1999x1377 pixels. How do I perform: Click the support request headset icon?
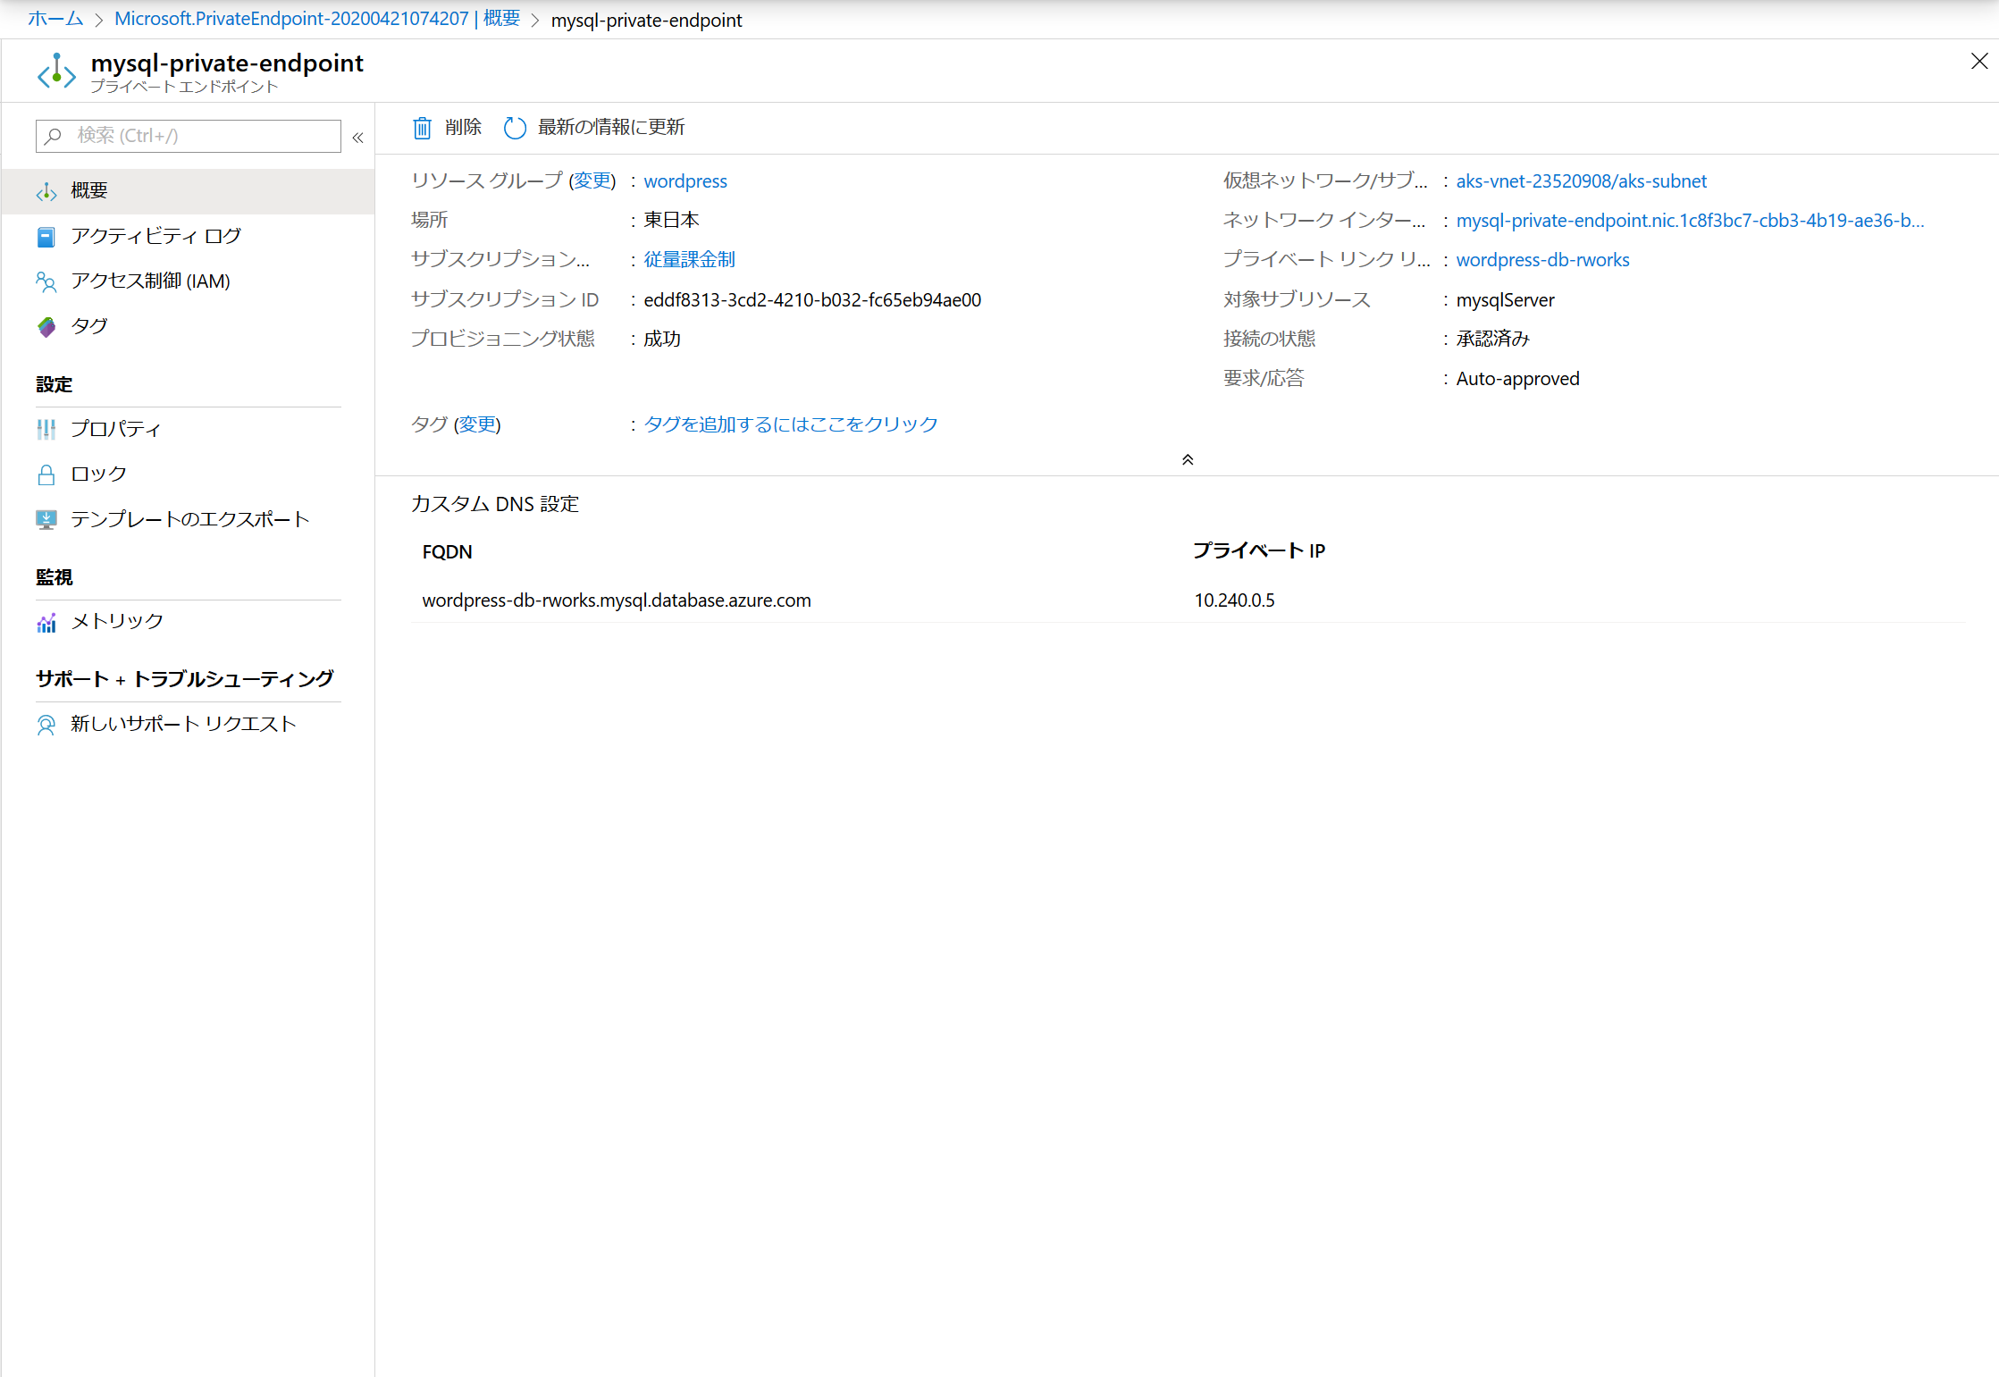pyautogui.click(x=46, y=725)
